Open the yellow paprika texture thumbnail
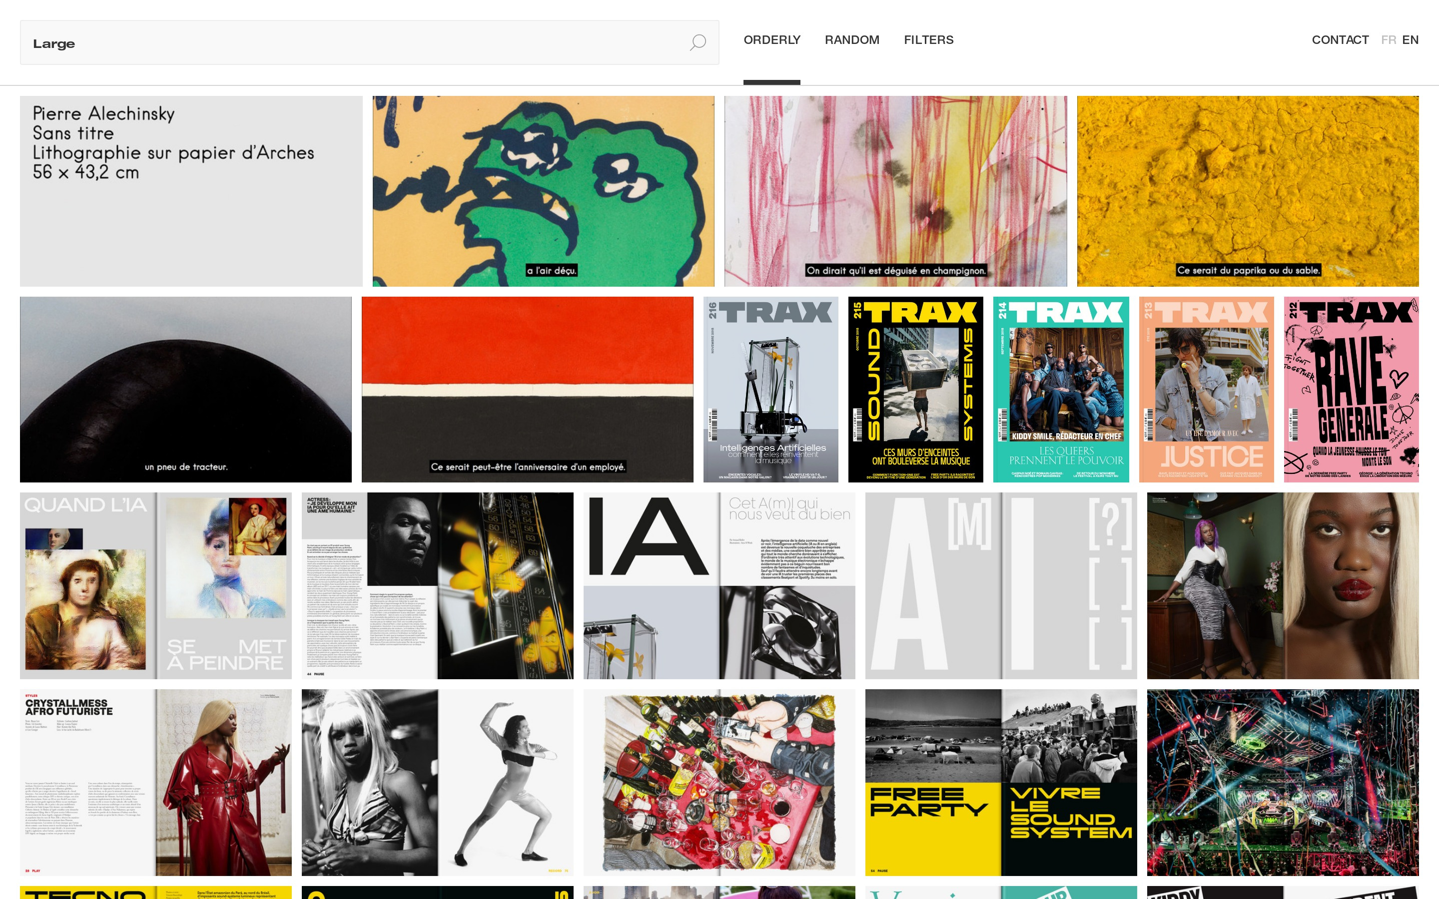The width and height of the screenshot is (1439, 899). click(1248, 191)
